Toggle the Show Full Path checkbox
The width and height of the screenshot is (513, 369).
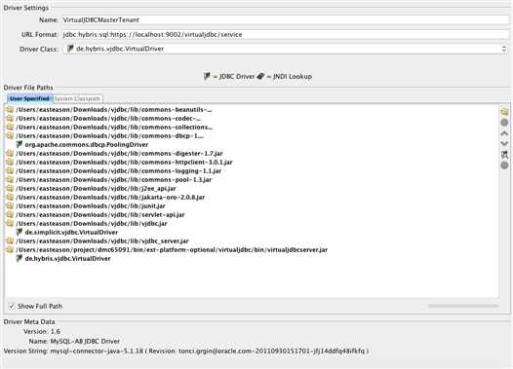point(12,307)
